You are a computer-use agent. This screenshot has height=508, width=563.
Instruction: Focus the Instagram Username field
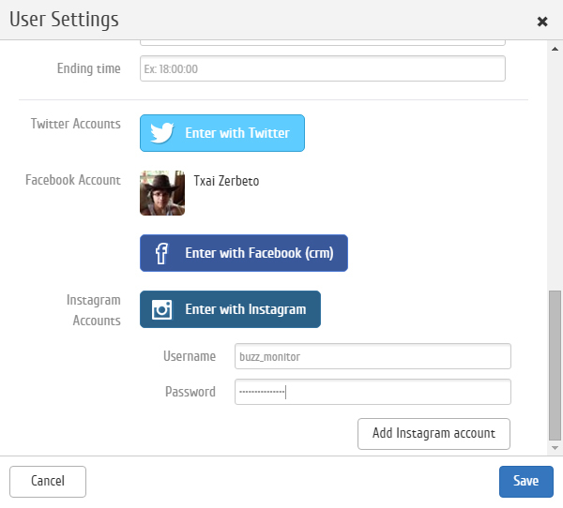click(373, 357)
